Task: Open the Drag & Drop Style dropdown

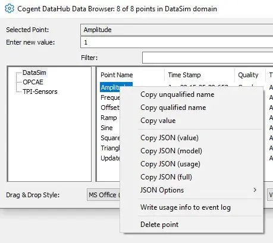Action: [103, 195]
